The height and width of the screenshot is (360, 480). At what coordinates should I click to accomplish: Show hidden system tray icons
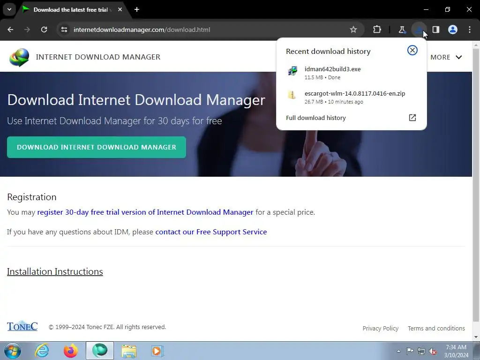(398, 351)
